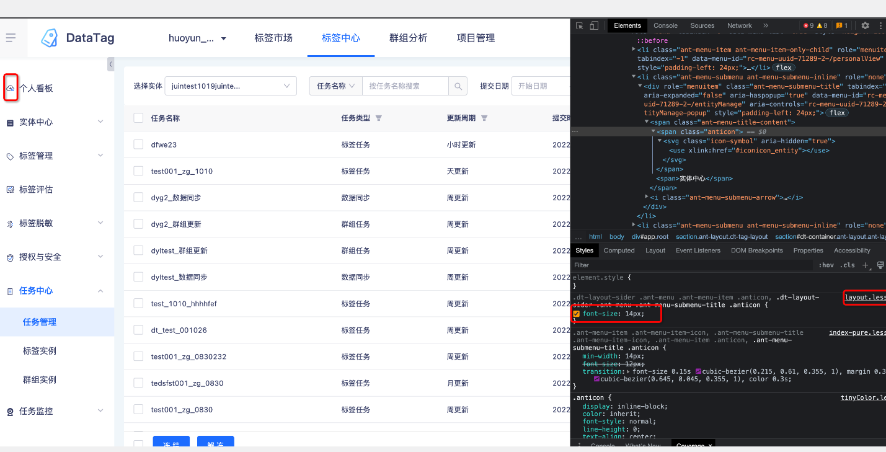
Task: Open the 选择实体 entity dropdown
Action: [x=230, y=86]
